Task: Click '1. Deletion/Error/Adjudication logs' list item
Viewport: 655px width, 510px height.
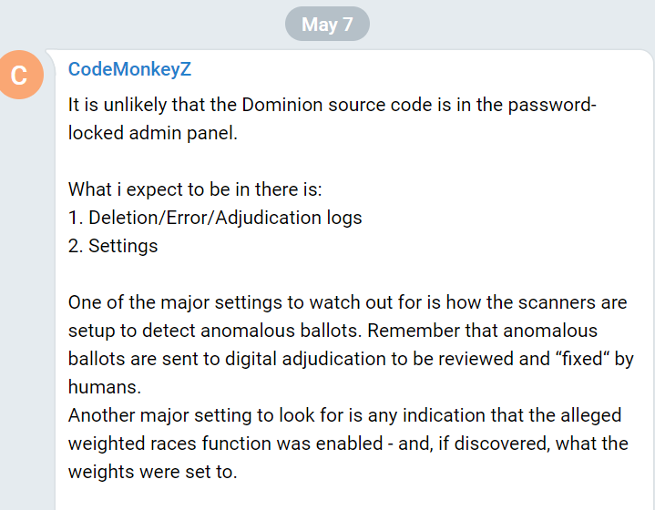Action: [215, 218]
